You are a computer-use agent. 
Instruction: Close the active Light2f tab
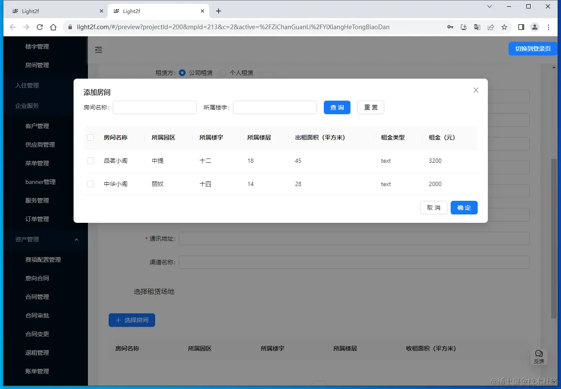[203, 11]
